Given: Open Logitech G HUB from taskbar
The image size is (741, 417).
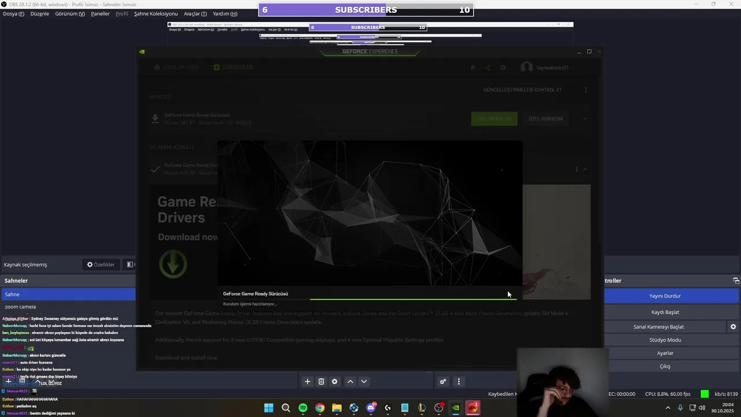Looking at the screenshot, I should point(388,408).
